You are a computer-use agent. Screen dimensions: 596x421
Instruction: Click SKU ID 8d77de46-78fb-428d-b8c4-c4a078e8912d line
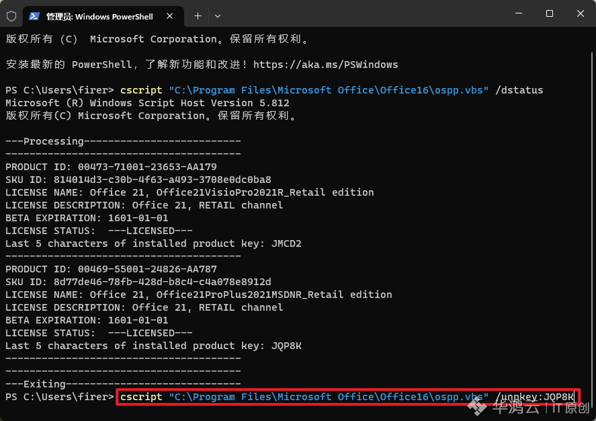coord(138,282)
